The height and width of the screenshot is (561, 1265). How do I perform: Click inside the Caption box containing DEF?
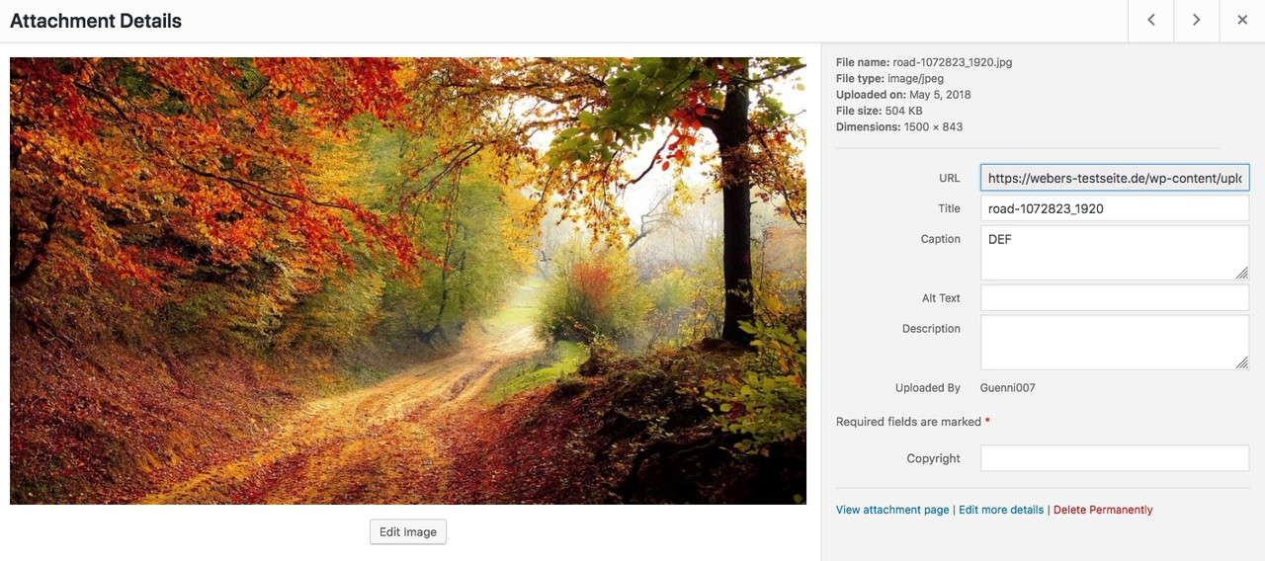[1115, 253]
